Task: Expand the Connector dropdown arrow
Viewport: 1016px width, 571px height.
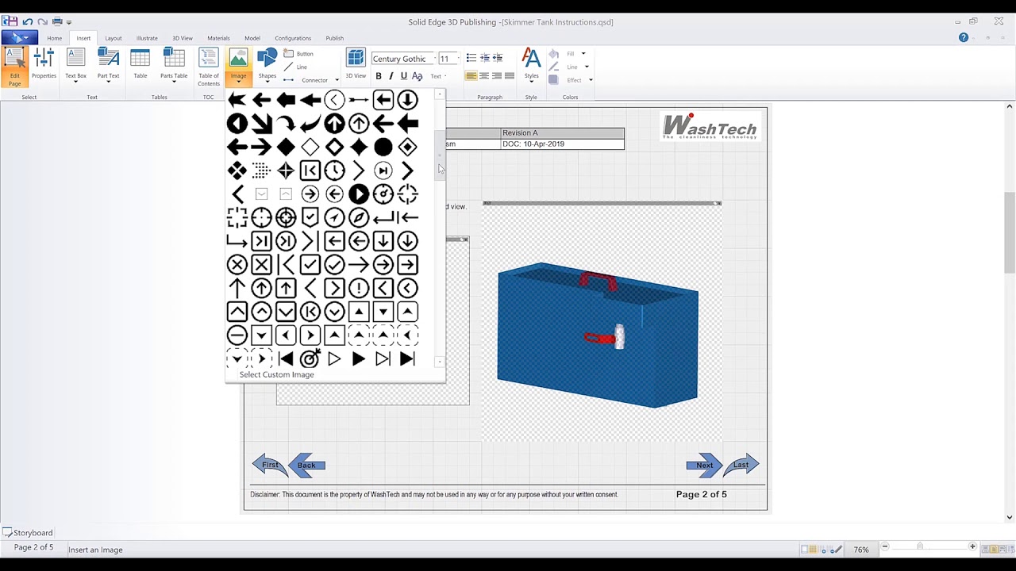Action: [x=337, y=80]
